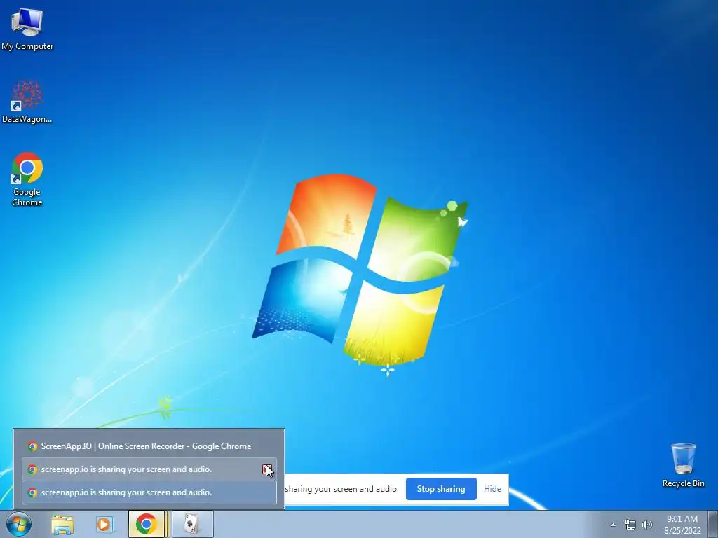Select the Google Chrome desktop shortcut
718x538 pixels.
click(27, 179)
